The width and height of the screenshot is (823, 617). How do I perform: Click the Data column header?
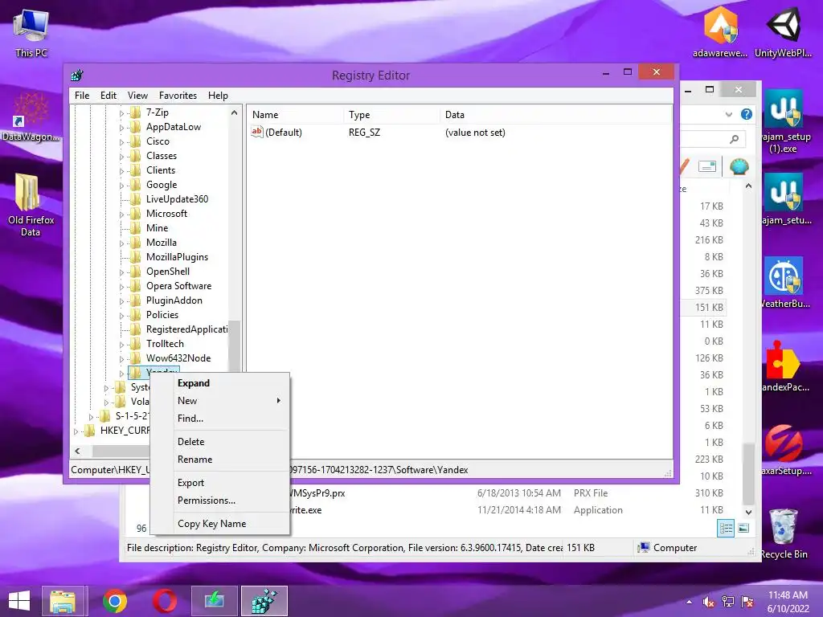[556, 115]
